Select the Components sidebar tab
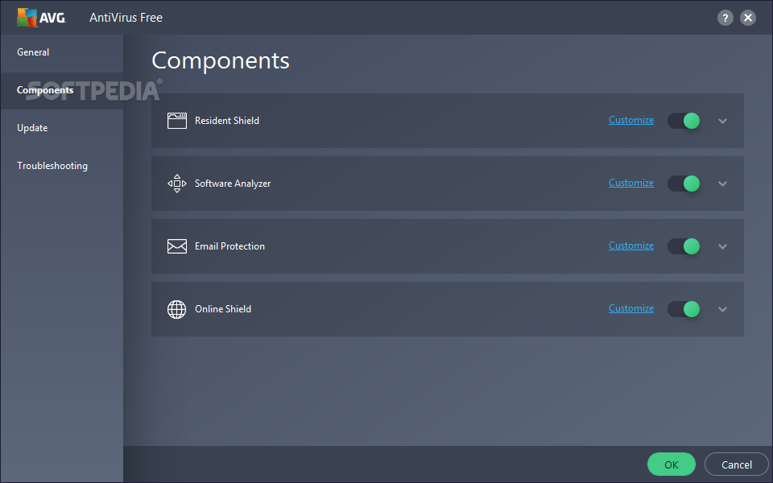773x483 pixels. 62,90
